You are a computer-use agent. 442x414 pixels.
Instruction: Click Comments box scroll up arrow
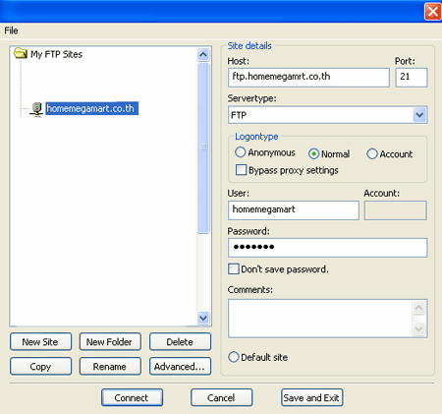(x=419, y=308)
